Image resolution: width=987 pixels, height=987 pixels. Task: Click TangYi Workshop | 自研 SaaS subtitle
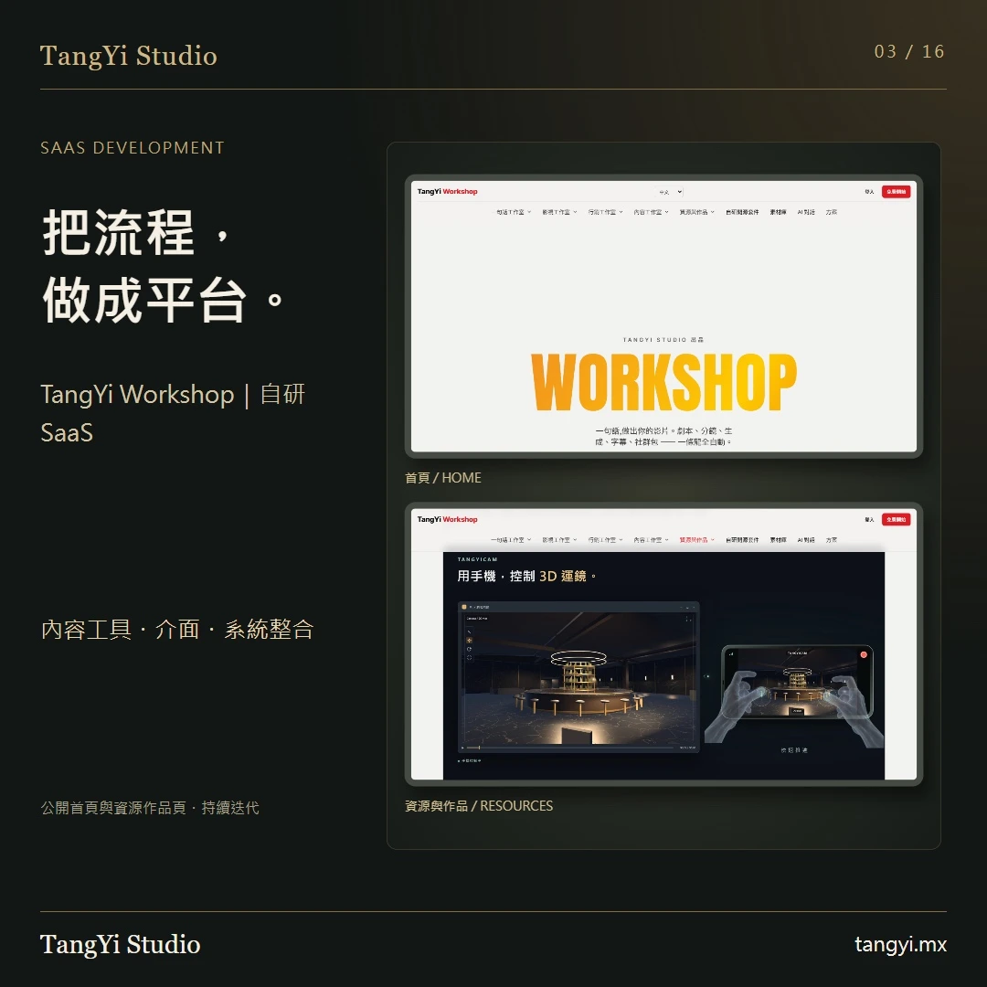173,414
